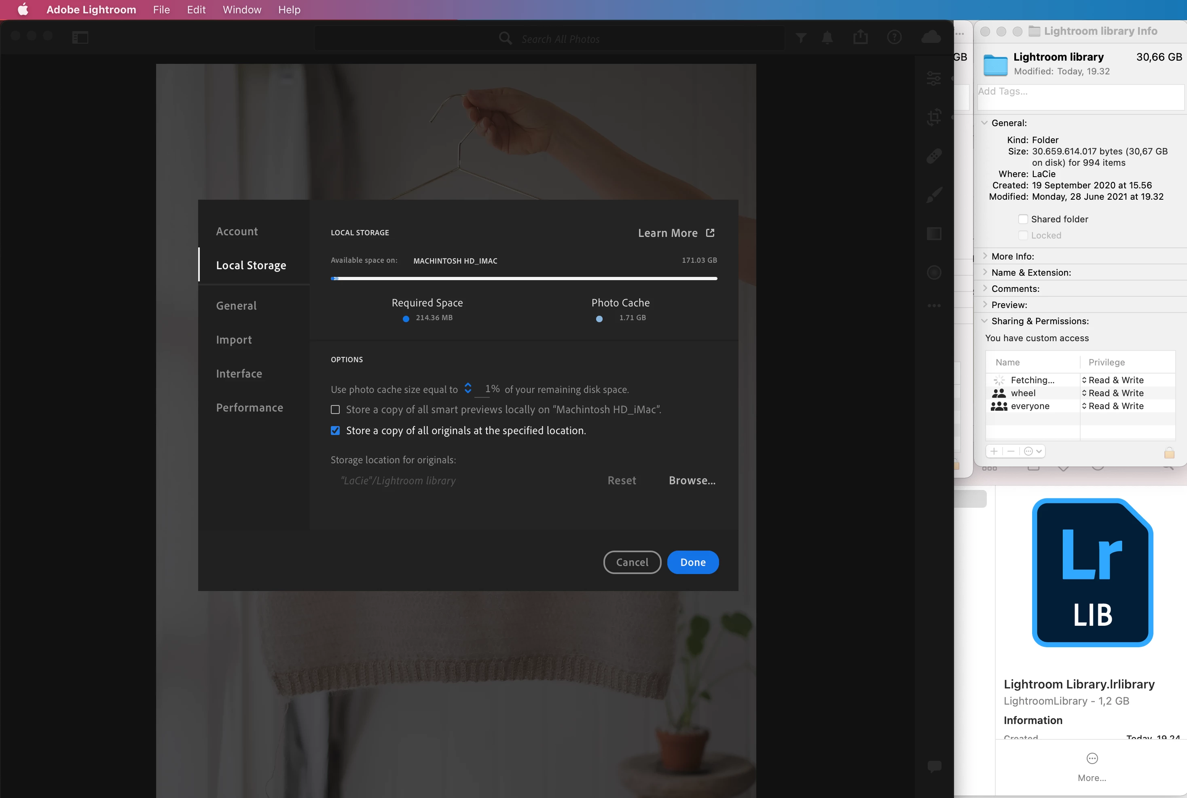Toggle the left panel layout icon
The image size is (1187, 798).
click(x=80, y=37)
